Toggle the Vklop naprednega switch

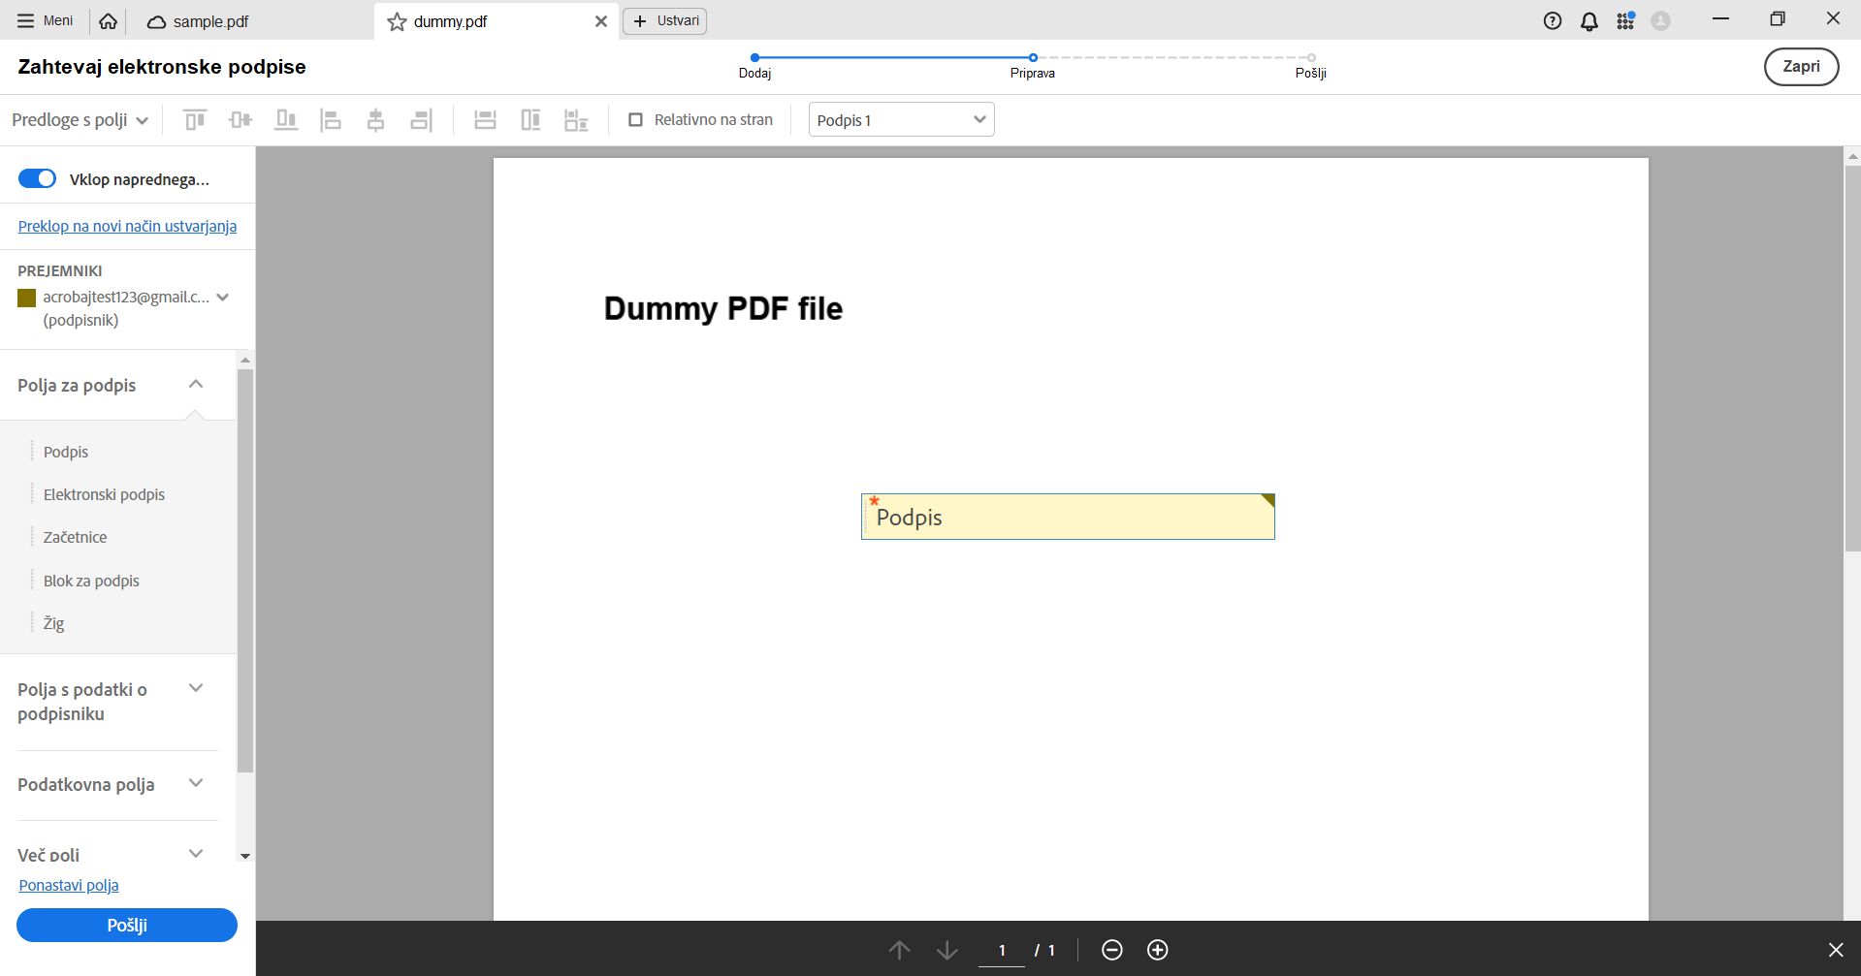(38, 179)
